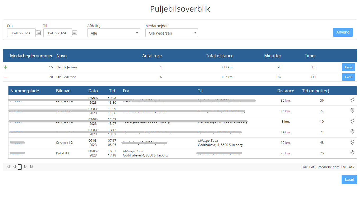Click the 113 km. total distance cell
The height and width of the screenshot is (200, 363).
coord(227,67)
